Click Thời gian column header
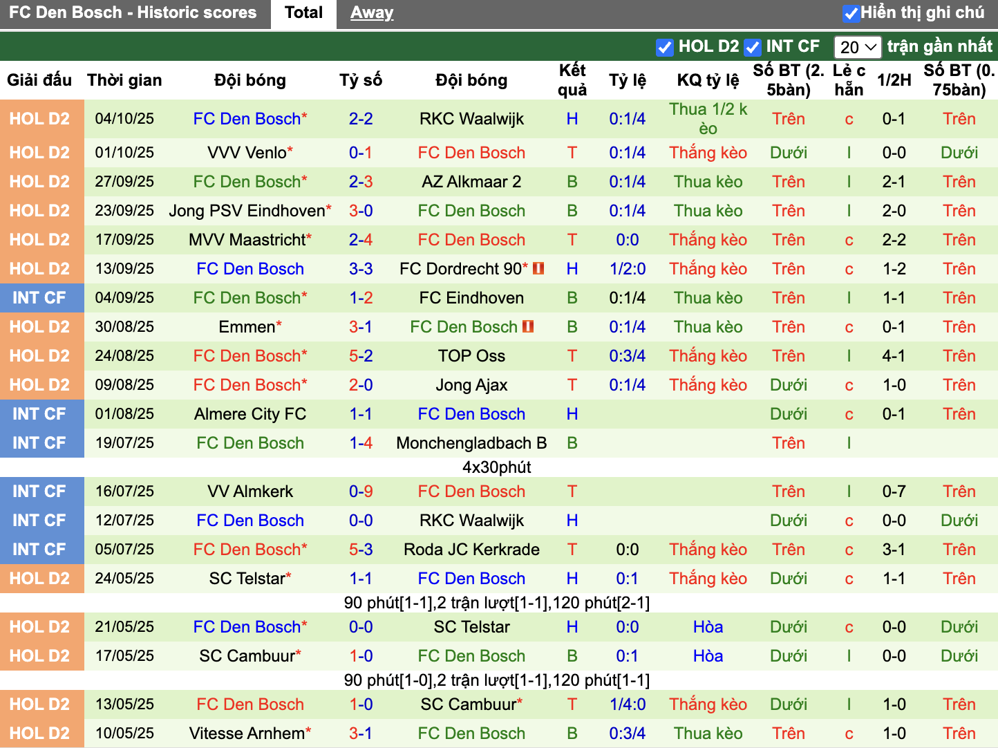 coord(124,80)
